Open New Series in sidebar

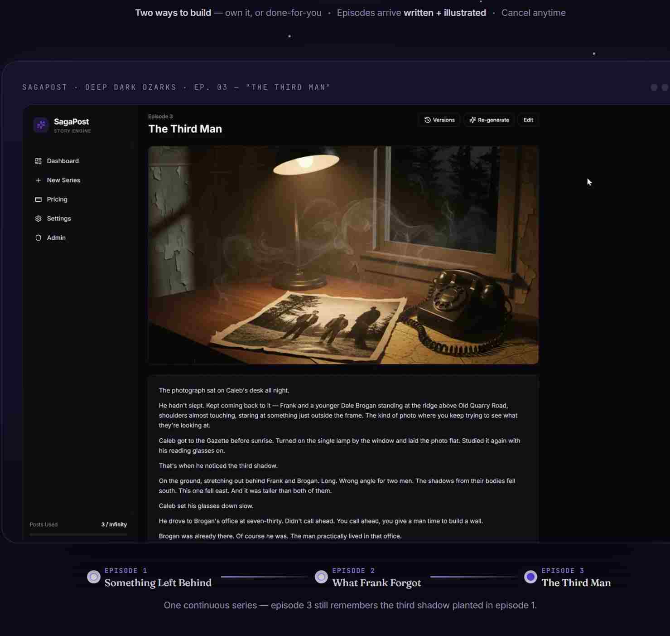tap(79, 180)
